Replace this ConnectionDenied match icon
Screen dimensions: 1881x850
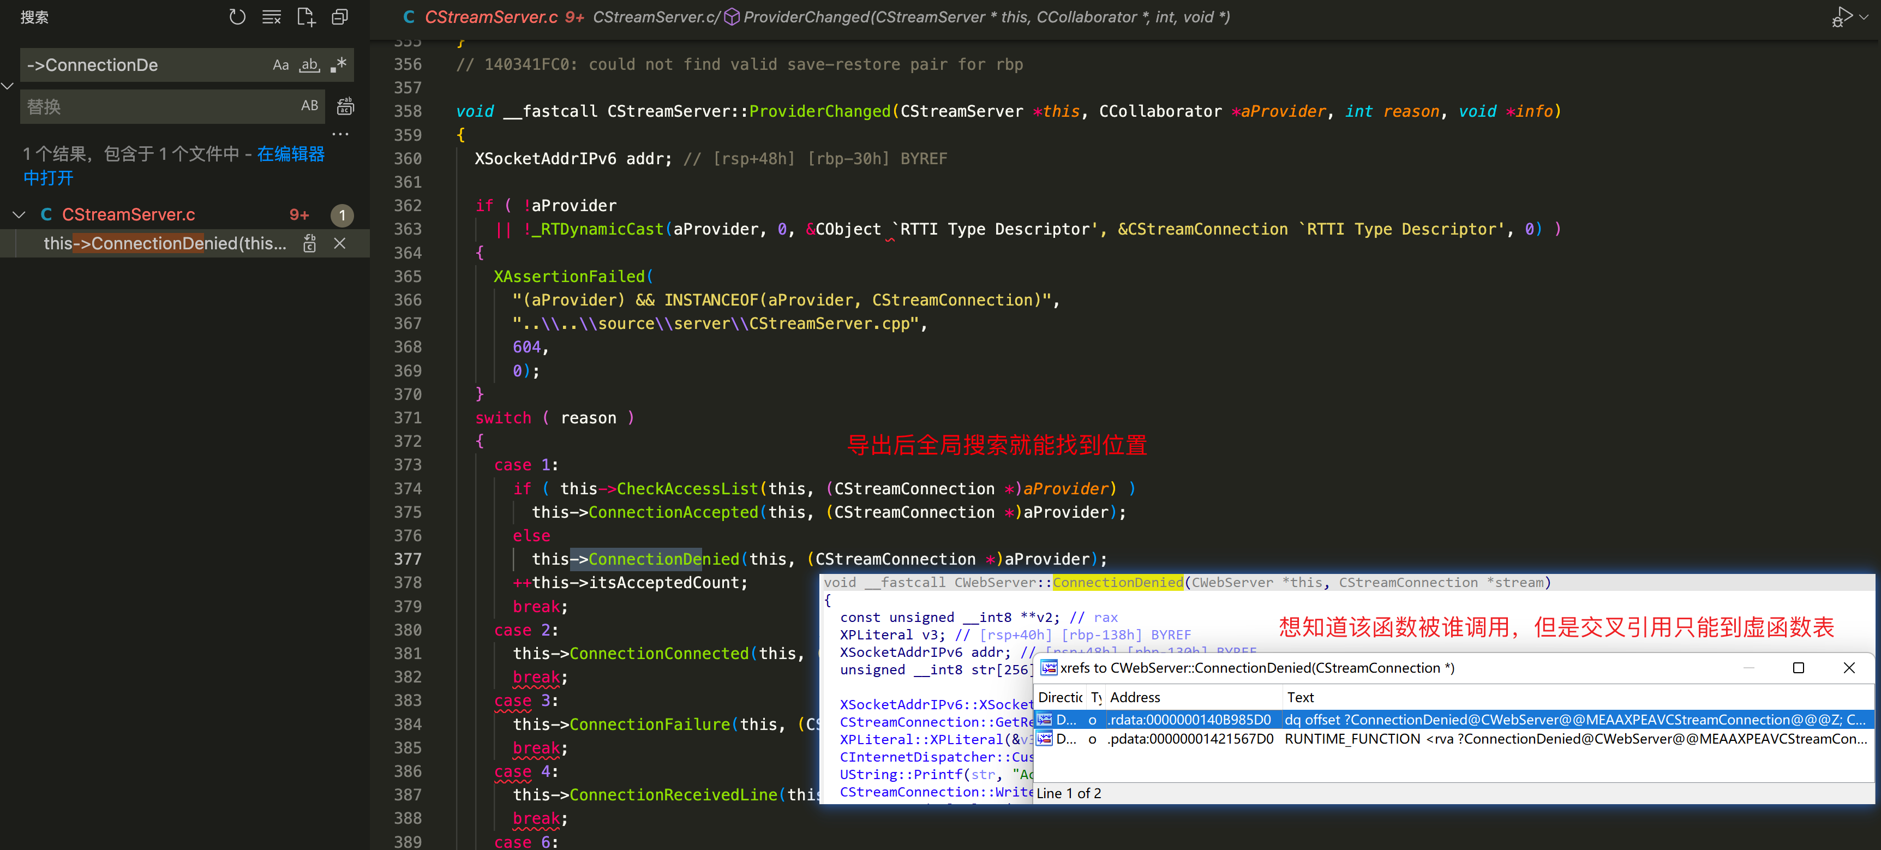pos(310,244)
